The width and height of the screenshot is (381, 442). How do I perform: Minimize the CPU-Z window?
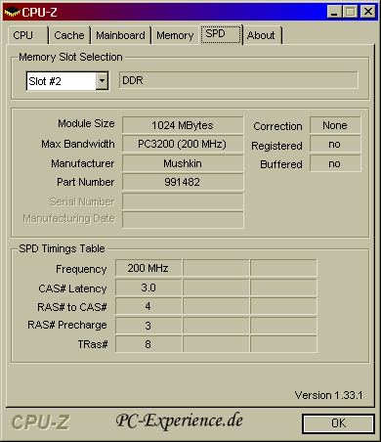tap(334, 12)
